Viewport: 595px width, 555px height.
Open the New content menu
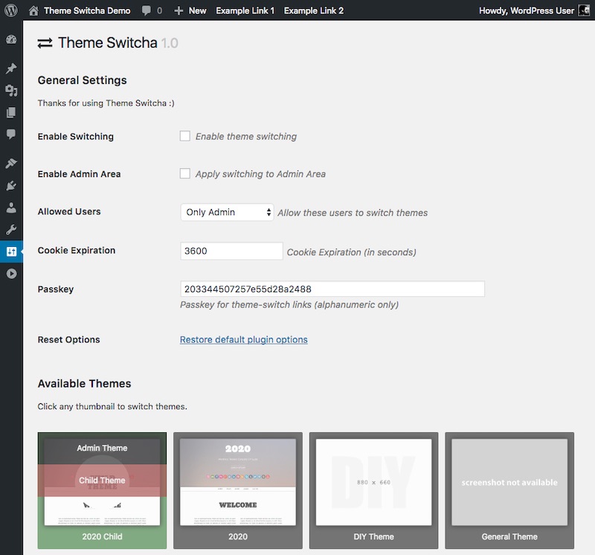(x=190, y=10)
